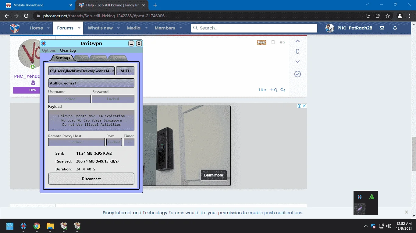416x233 pixels.
Task: Bookmark this page with the star icon
Action: pos(388,16)
